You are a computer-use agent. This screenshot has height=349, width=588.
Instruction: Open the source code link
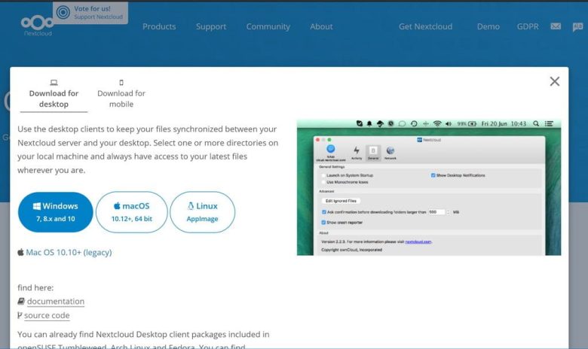pos(47,315)
